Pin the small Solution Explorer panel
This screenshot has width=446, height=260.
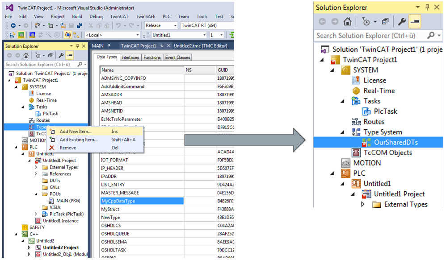tap(77, 46)
